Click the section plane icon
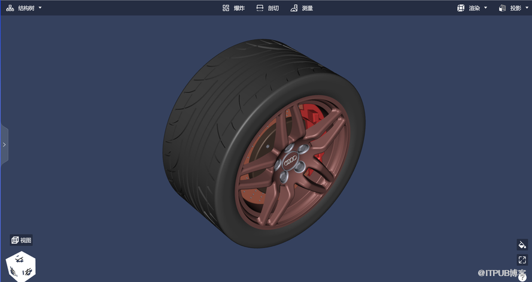 (x=260, y=8)
